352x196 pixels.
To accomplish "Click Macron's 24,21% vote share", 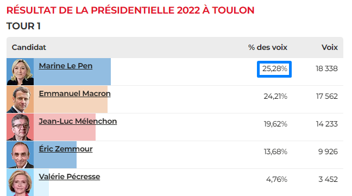I will (275, 97).
